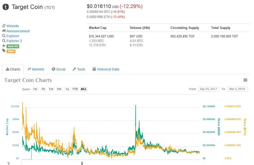Click the (-12.29%) price change text

click(x=131, y=6)
